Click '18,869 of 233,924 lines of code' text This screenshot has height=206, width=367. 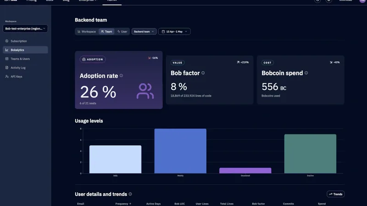(x=191, y=96)
